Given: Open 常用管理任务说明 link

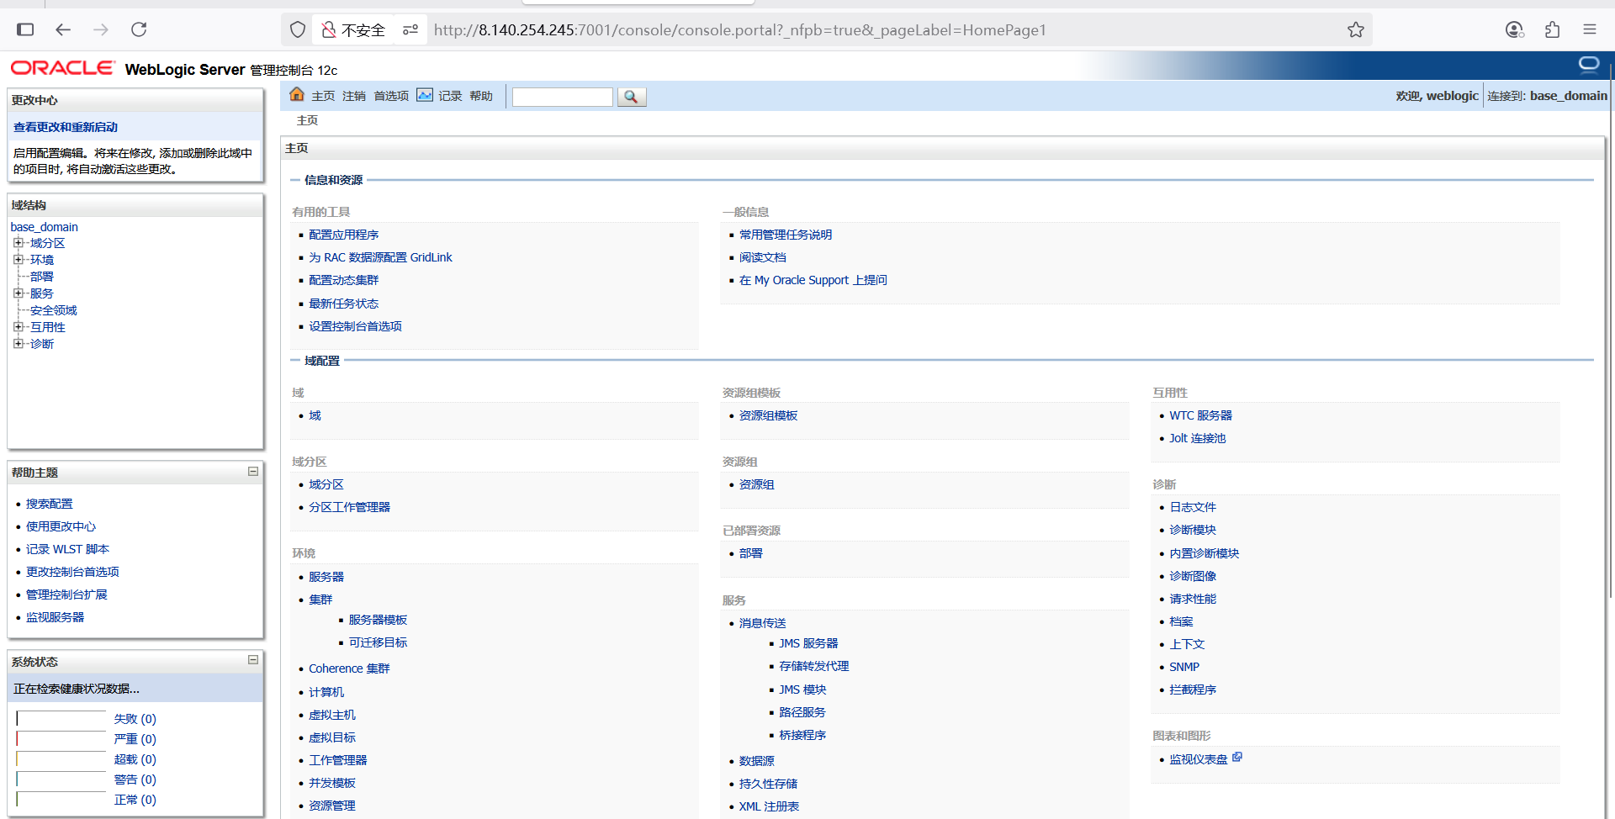Looking at the screenshot, I should point(786,235).
